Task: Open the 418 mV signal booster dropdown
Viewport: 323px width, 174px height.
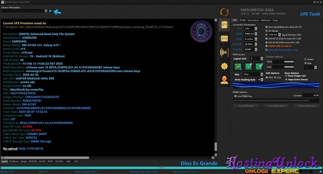Action: (279, 34)
